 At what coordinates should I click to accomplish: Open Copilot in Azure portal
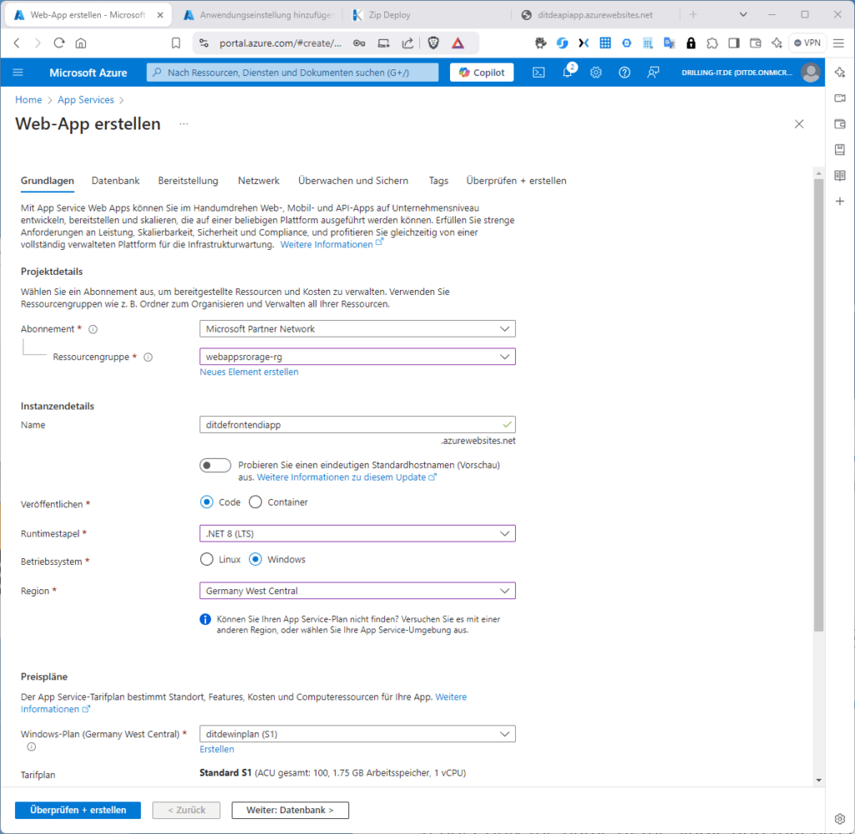482,72
